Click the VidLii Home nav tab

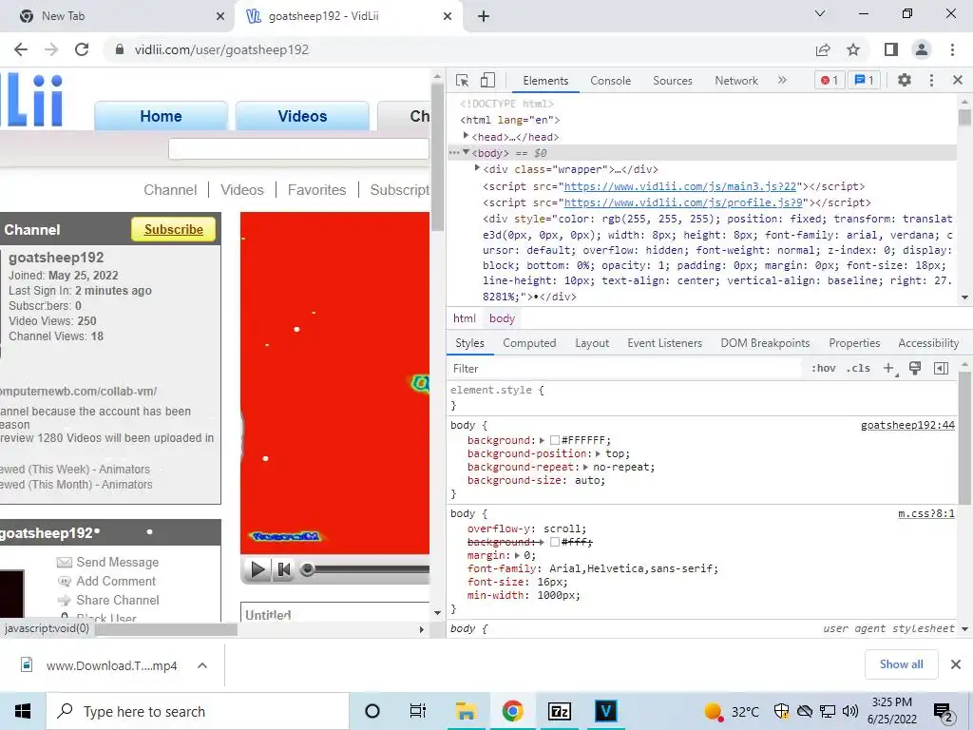[161, 115]
